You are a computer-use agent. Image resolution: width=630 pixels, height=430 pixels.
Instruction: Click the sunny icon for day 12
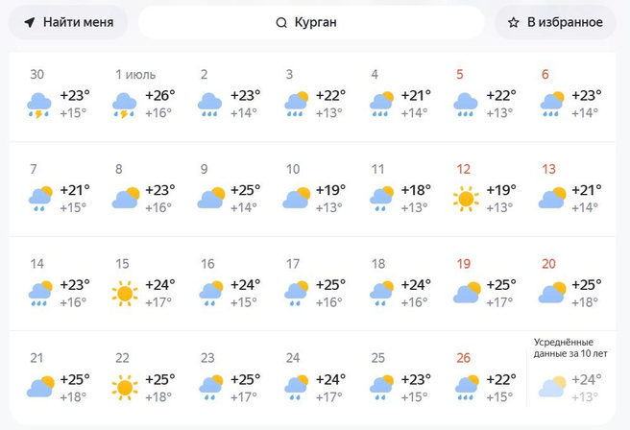pyautogui.click(x=466, y=199)
